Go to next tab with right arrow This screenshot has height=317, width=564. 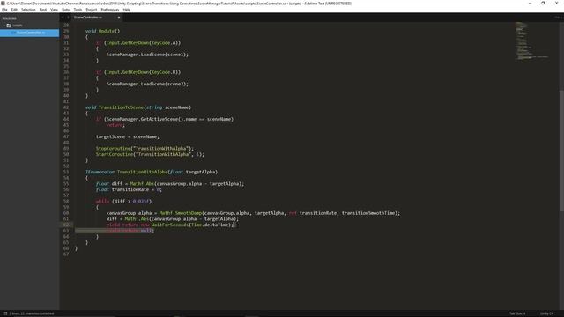68,18
